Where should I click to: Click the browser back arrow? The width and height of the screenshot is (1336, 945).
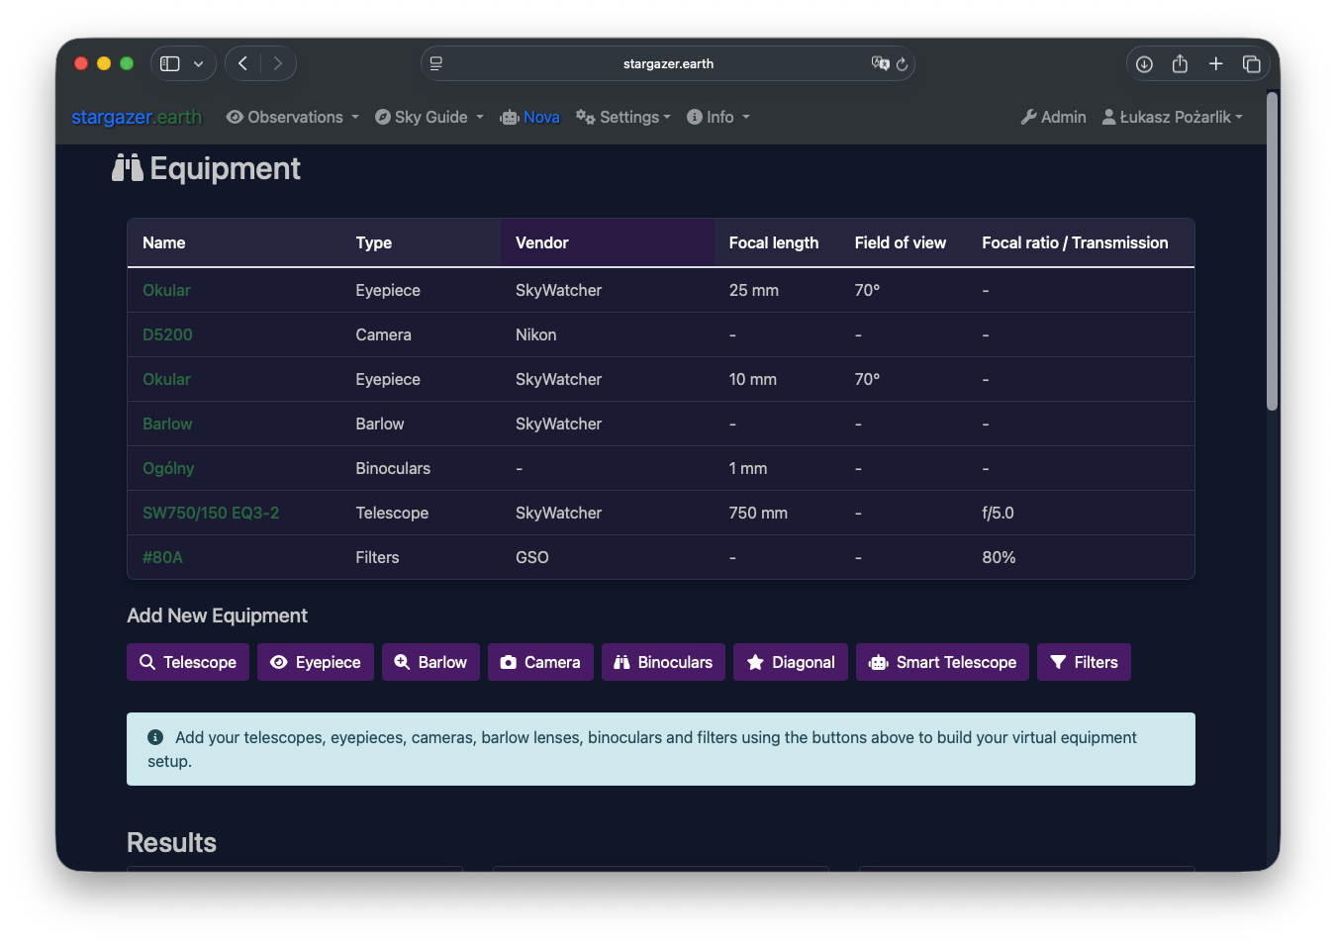[x=242, y=63]
